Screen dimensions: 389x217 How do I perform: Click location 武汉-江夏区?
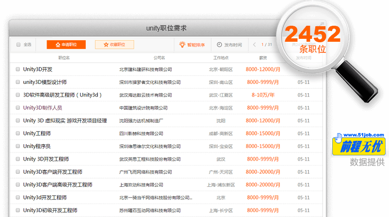[x=221, y=95]
